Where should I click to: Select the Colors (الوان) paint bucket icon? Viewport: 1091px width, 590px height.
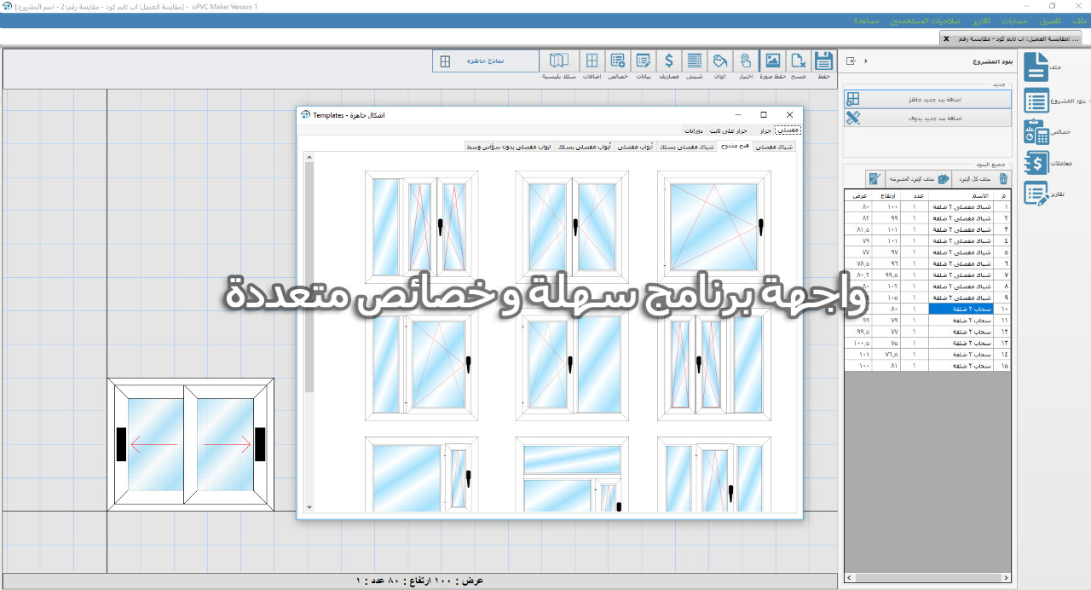720,61
